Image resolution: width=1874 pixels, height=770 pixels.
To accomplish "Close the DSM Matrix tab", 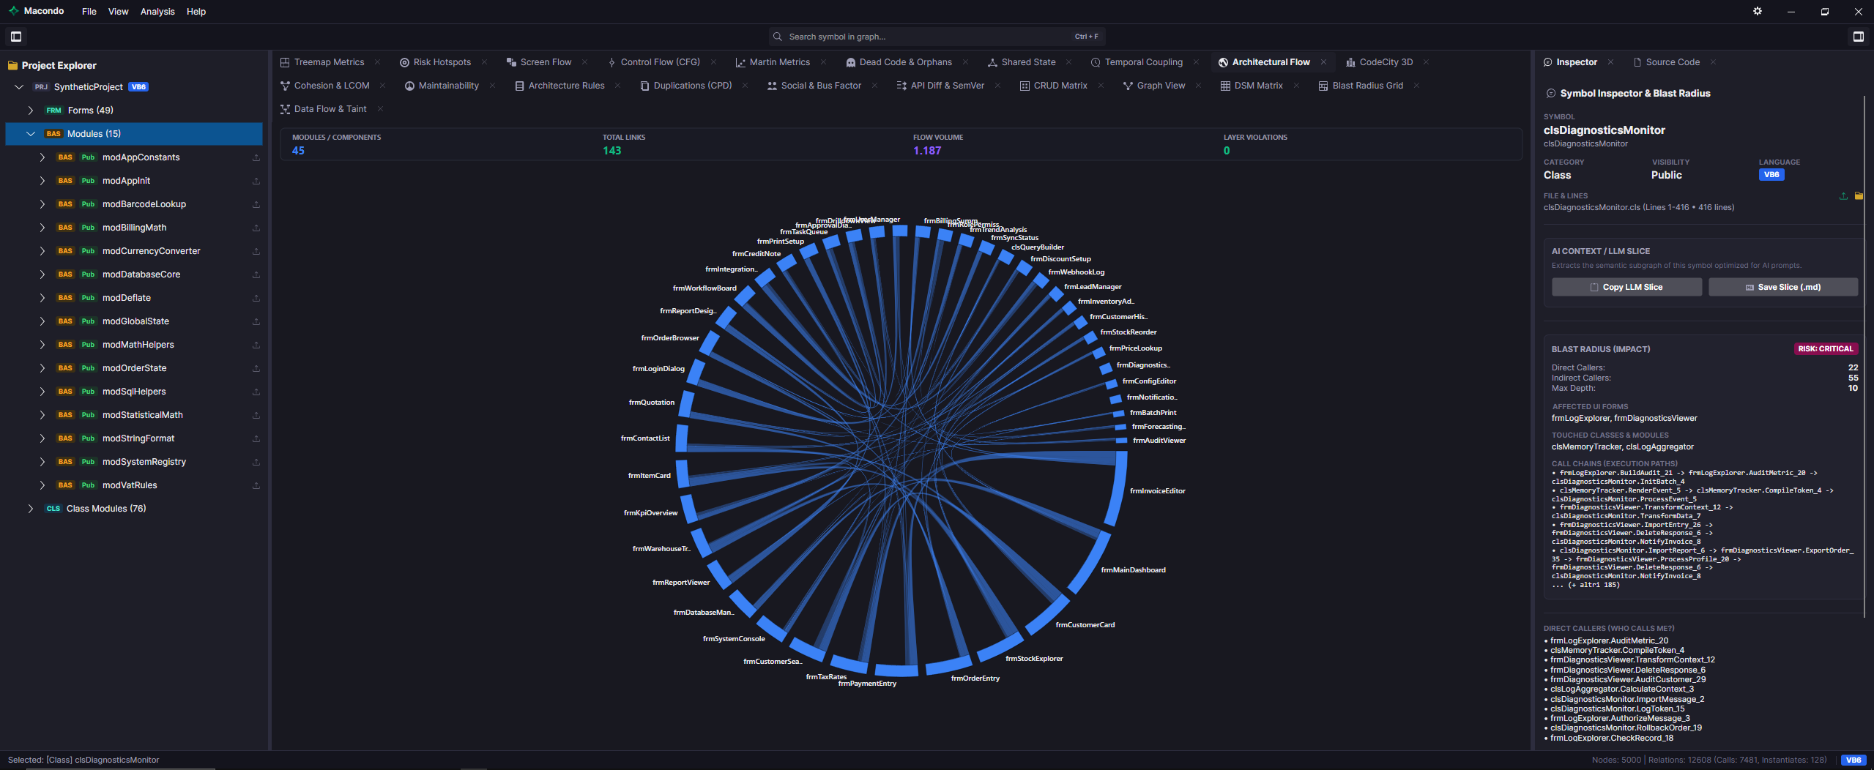I will click(1296, 86).
